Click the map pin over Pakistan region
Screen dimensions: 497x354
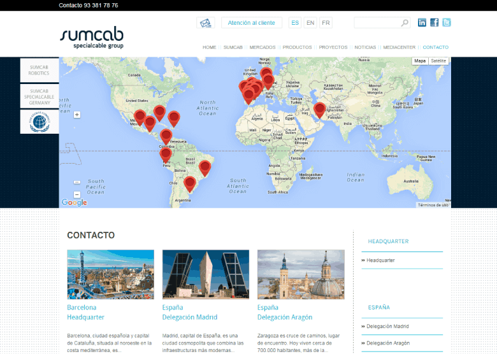pos(319,110)
